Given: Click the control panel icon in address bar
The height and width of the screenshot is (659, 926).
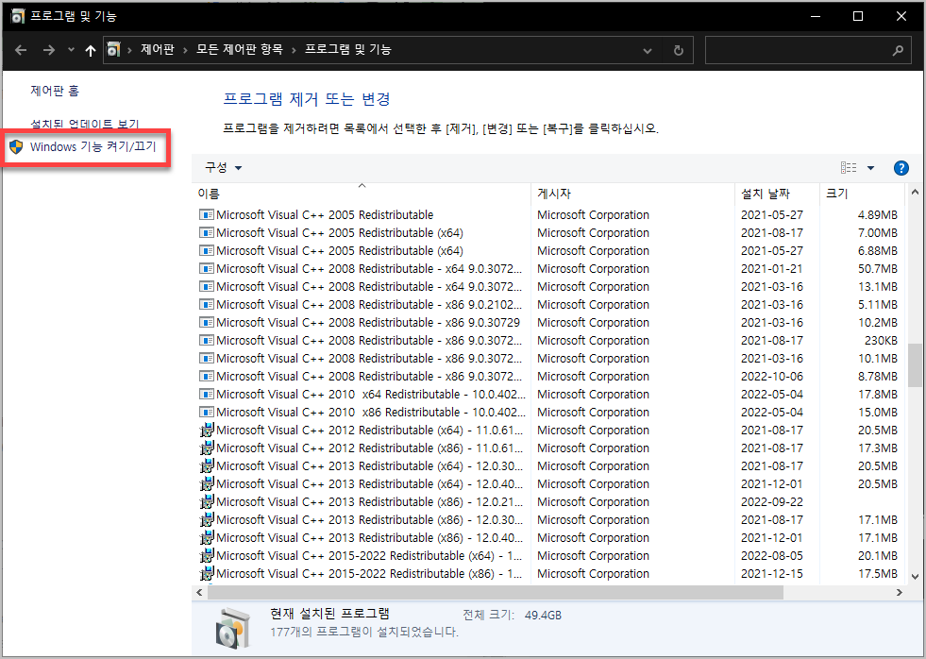Looking at the screenshot, I should 113,50.
